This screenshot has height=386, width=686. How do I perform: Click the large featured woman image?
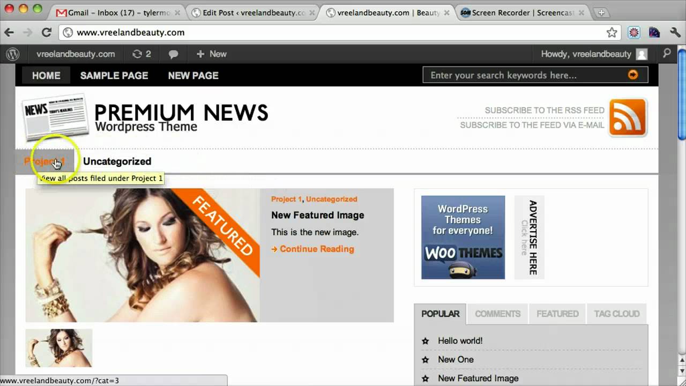click(x=143, y=255)
